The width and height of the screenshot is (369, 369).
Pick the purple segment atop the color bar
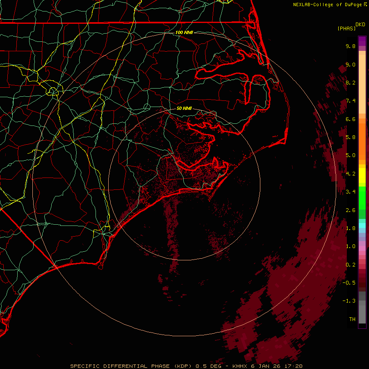[362, 41]
